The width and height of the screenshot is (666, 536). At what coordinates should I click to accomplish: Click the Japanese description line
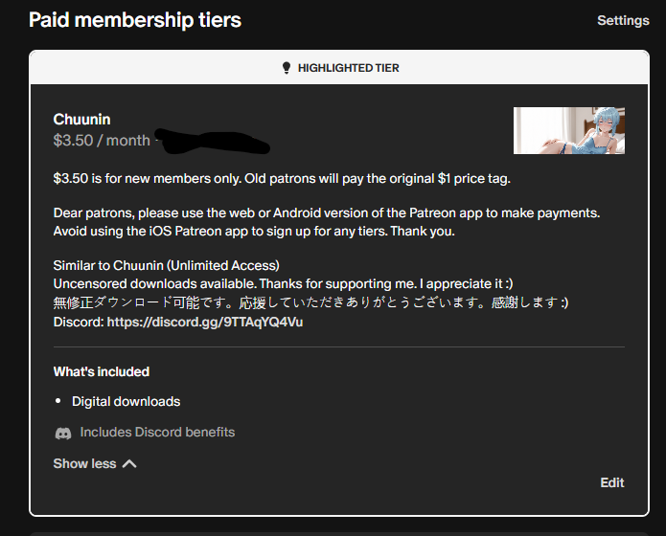[x=310, y=302]
